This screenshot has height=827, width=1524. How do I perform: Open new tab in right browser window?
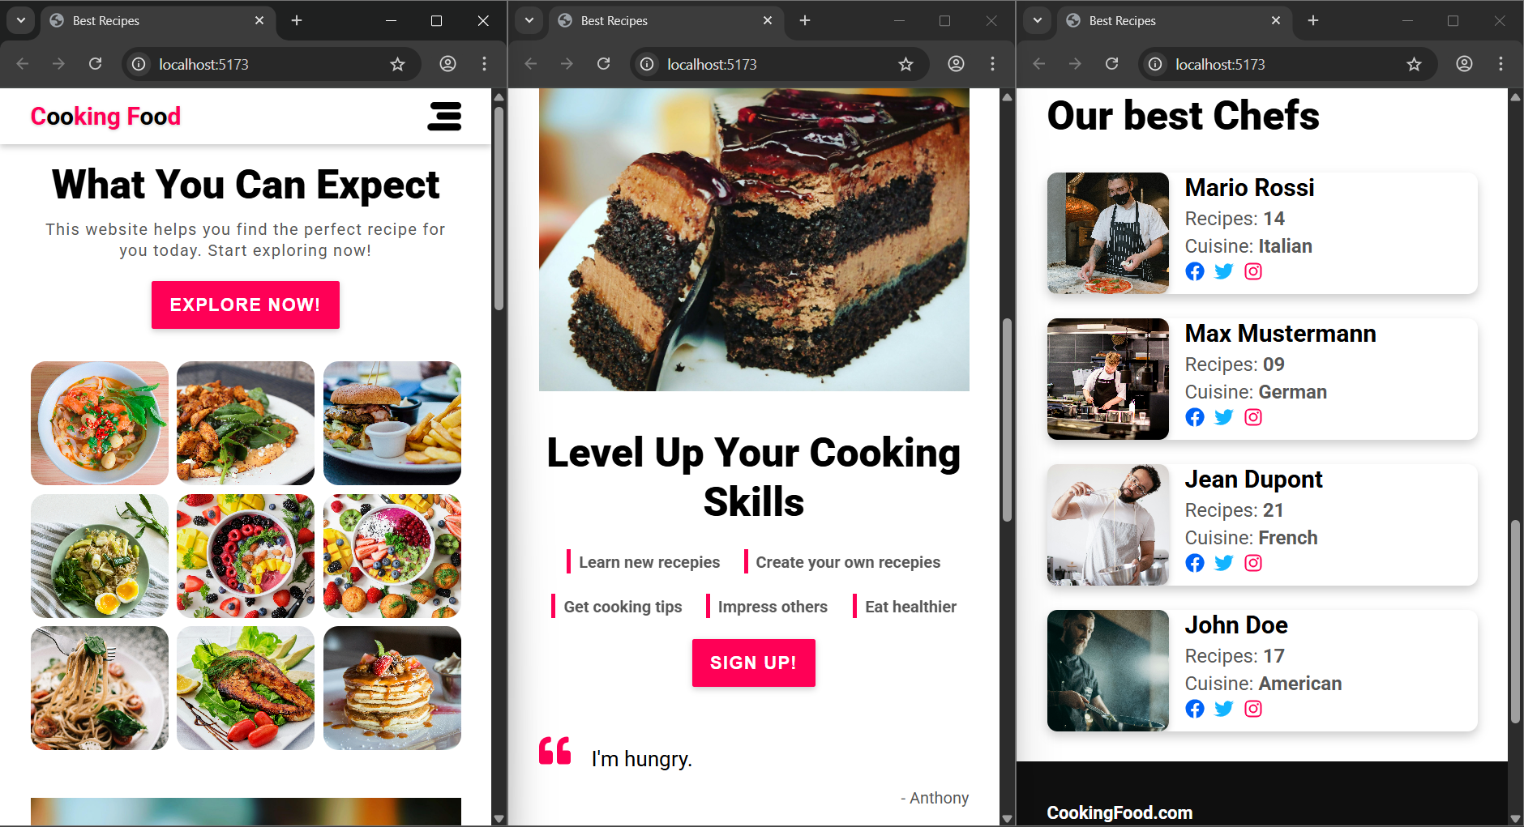pos(1312,20)
